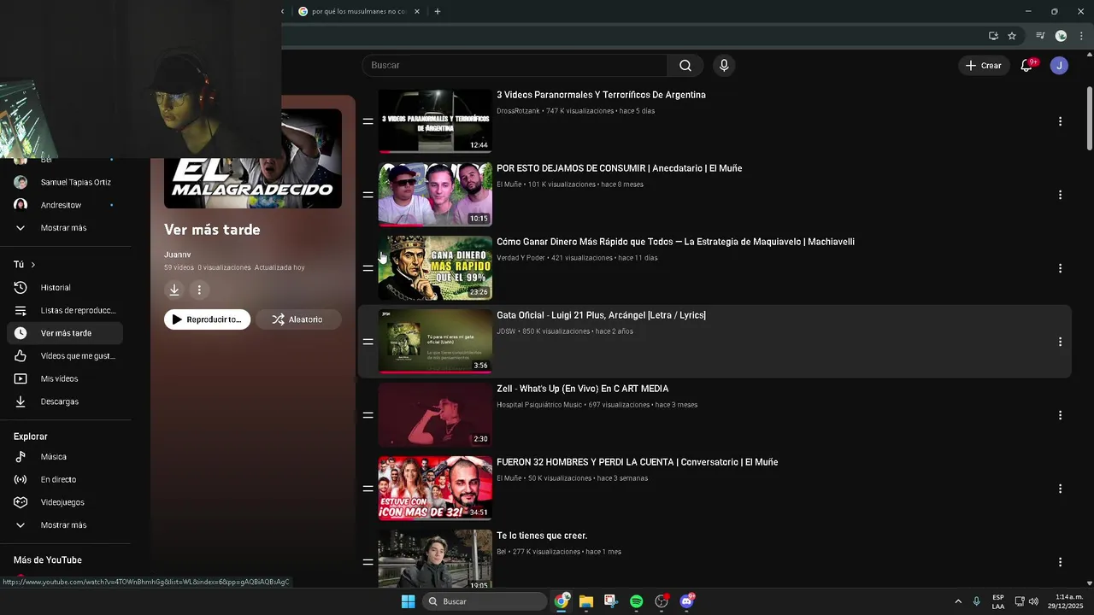Viewport: 1094px width, 615px height.
Task: Open Cómo Ganar Dinero Más Rápido title
Action: point(675,242)
